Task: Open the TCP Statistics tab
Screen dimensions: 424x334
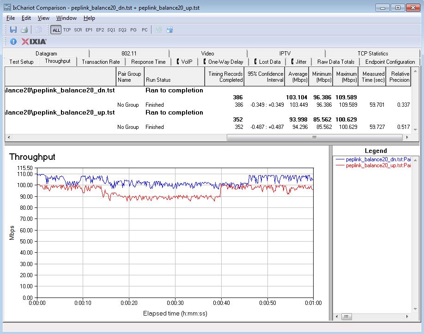Action: 373,54
